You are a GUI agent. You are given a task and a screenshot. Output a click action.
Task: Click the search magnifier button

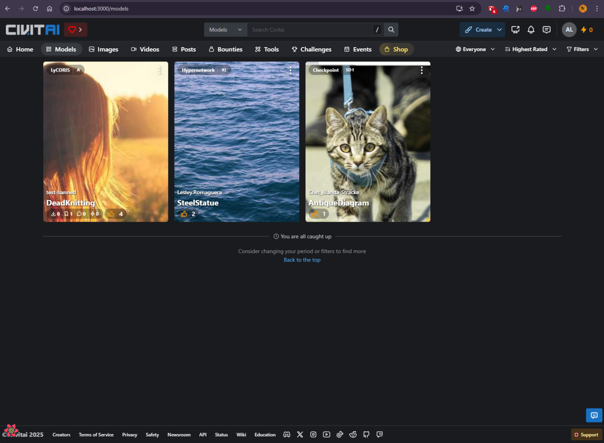(391, 29)
